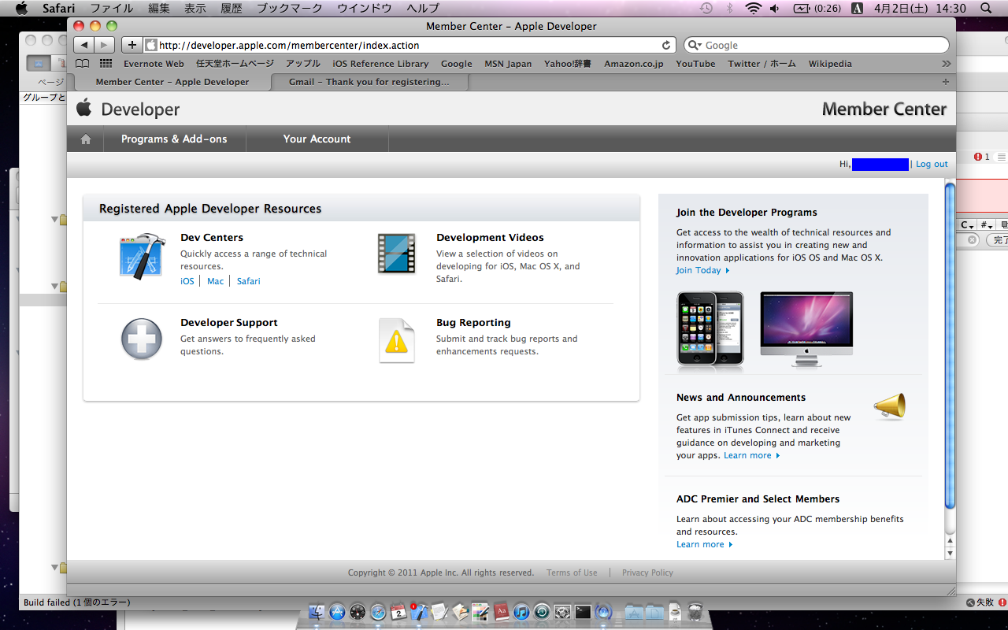
Task: Open a new tab with the plus button
Action: pos(946,82)
